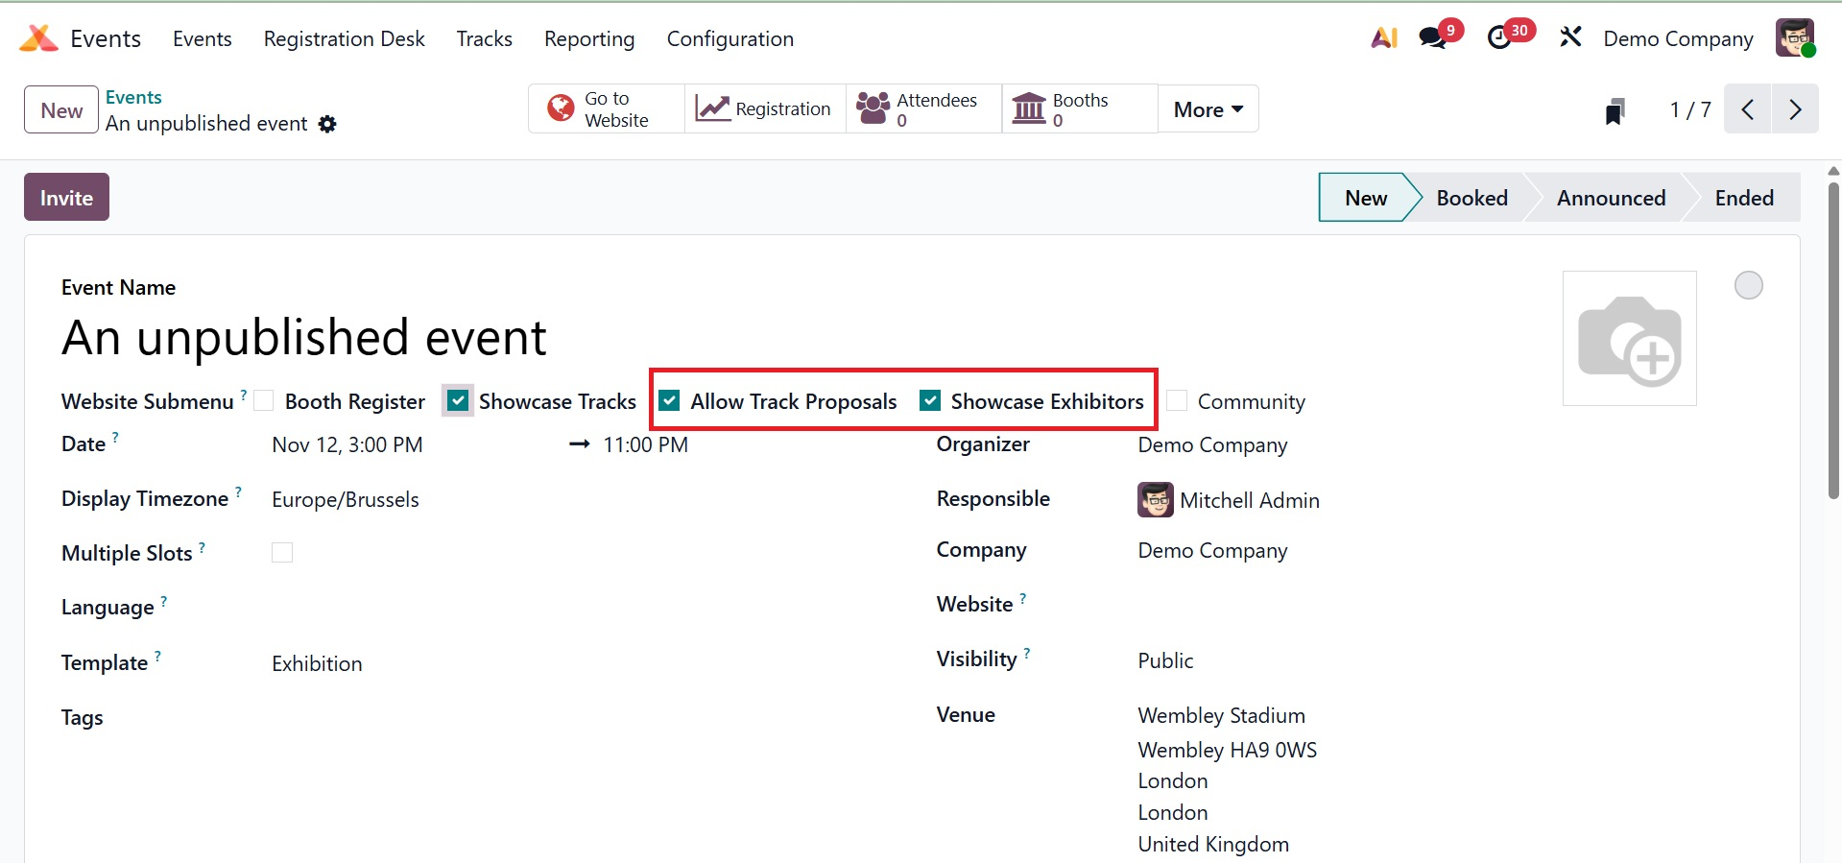1842x863 pixels.
Task: Click the gear icon beside event title
Action: click(x=327, y=124)
